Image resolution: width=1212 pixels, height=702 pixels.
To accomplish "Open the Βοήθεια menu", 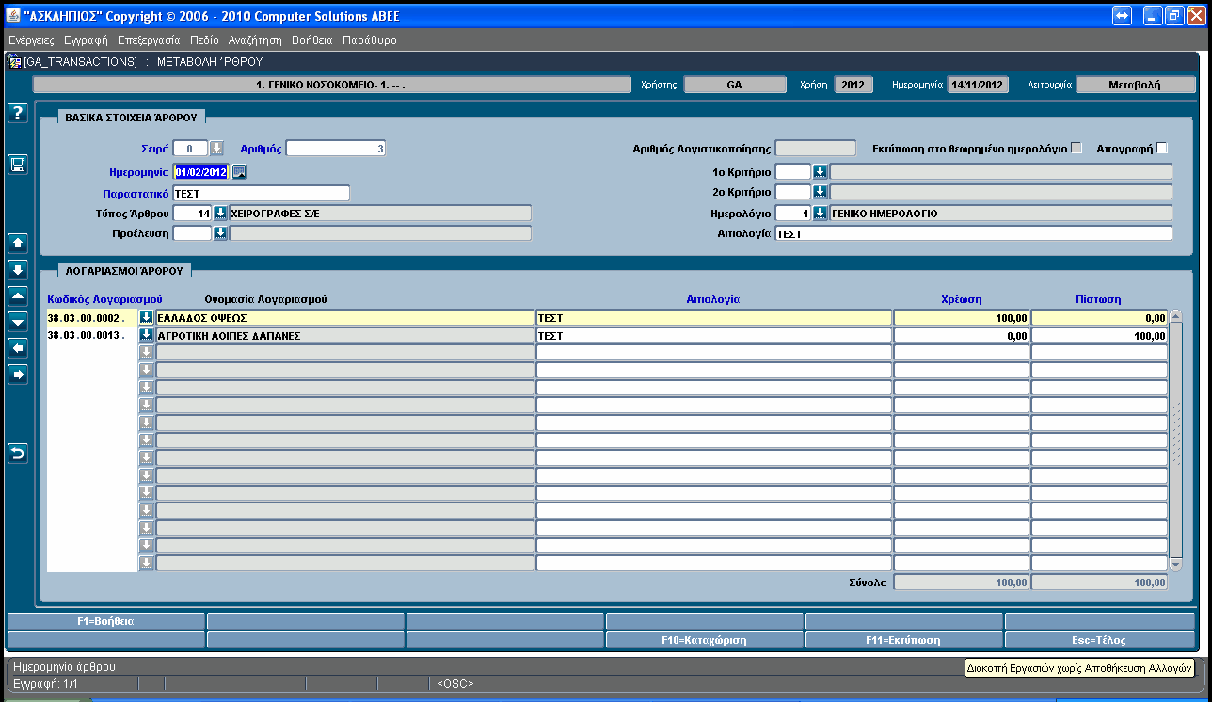I will point(312,40).
